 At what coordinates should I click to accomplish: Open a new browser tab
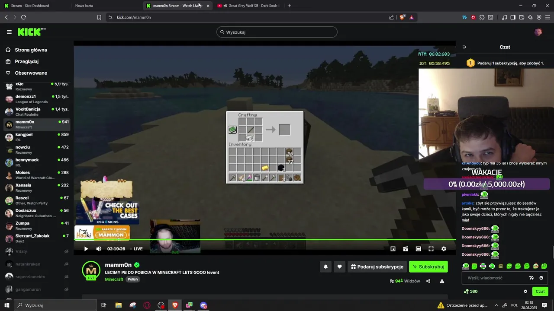click(290, 6)
